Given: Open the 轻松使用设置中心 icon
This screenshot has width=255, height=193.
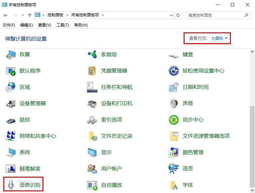Looking at the screenshot, I should point(174,71).
